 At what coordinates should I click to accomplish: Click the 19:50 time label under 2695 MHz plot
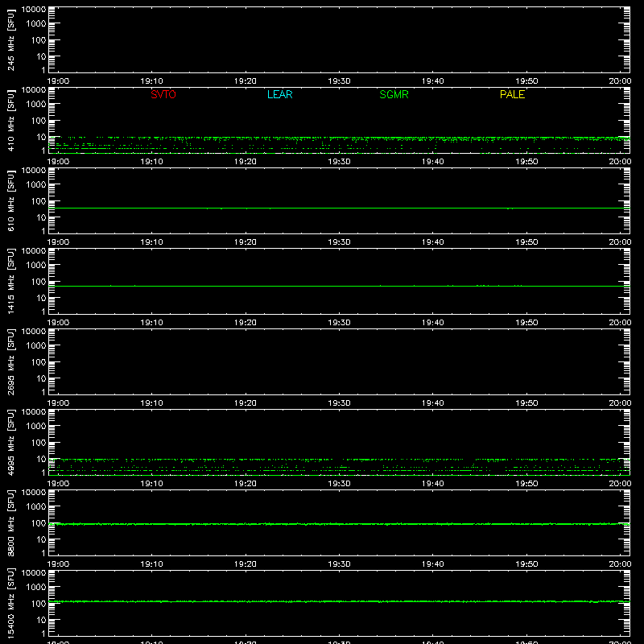(526, 403)
